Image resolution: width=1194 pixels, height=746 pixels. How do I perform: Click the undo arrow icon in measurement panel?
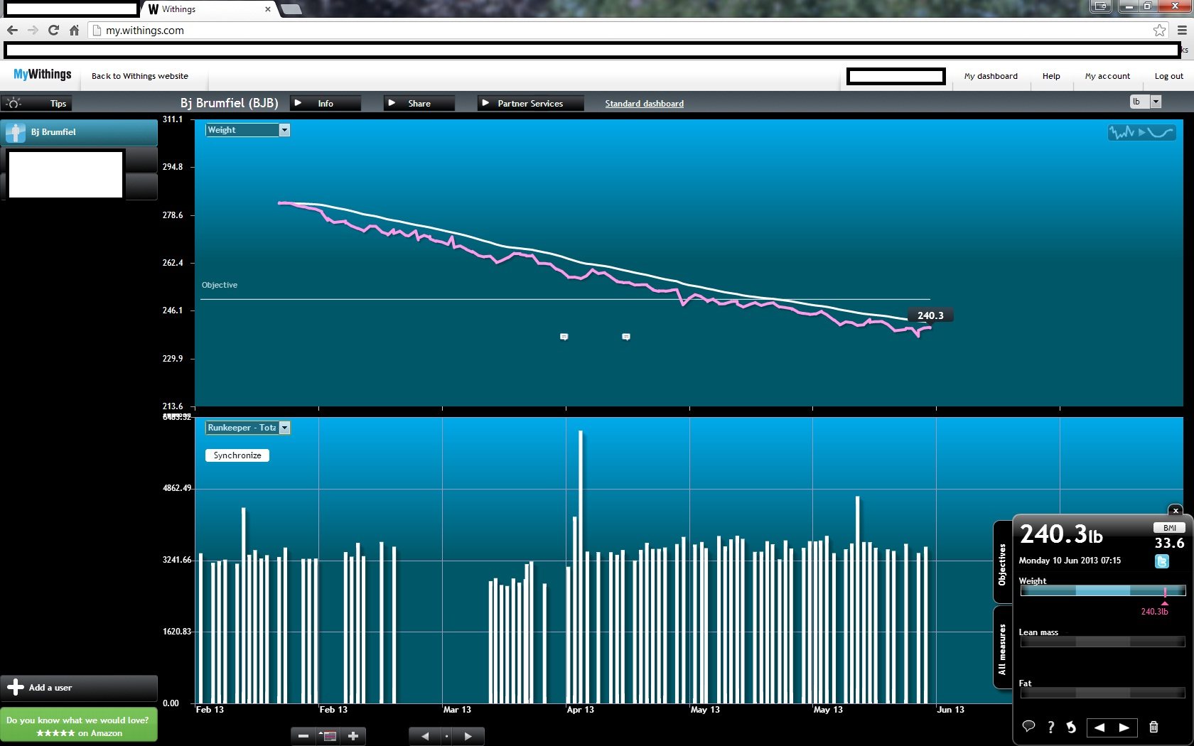click(x=1071, y=727)
